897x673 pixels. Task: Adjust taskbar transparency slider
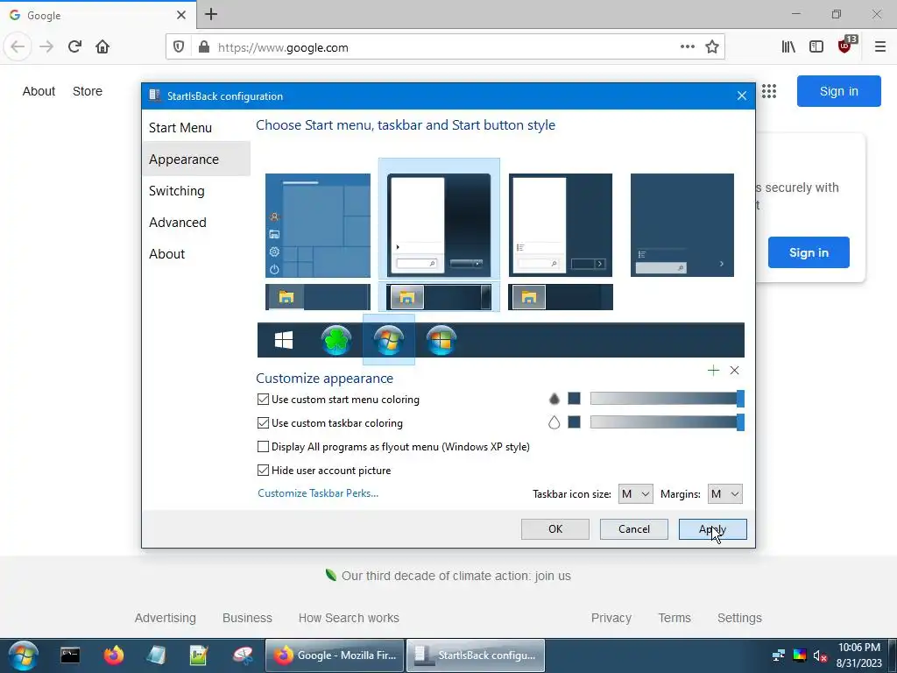pos(667,422)
